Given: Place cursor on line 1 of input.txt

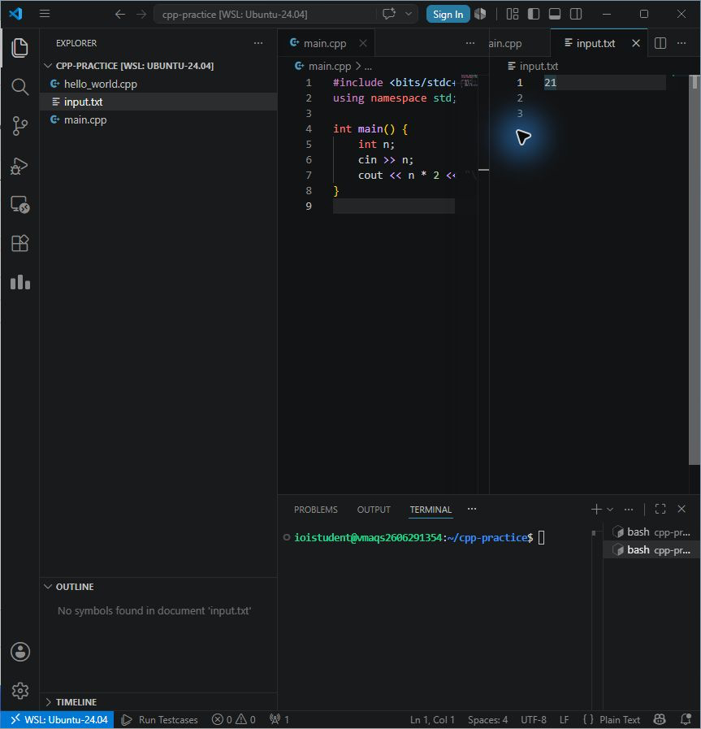Looking at the screenshot, I should click(x=604, y=83).
